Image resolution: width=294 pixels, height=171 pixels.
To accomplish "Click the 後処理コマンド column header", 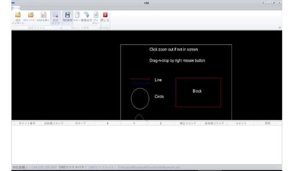I will (214, 123).
